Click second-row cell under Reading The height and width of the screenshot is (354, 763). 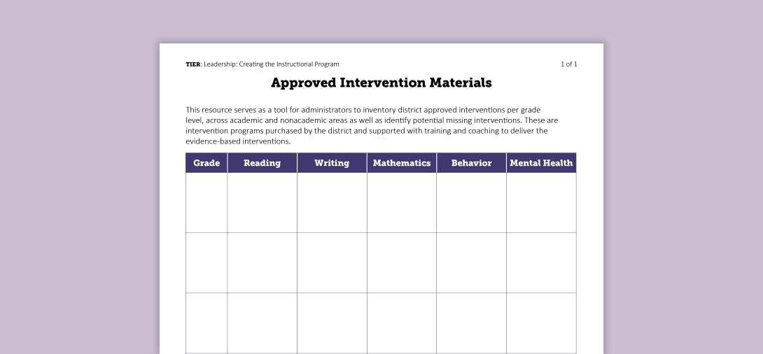click(262, 263)
